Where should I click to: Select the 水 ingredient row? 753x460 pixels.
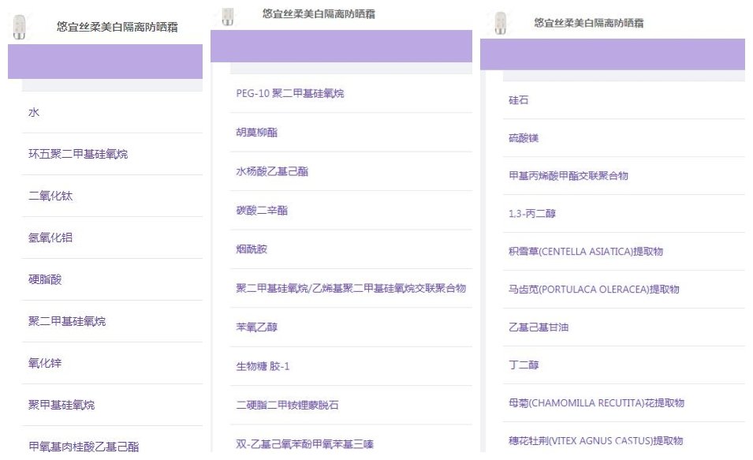34,113
